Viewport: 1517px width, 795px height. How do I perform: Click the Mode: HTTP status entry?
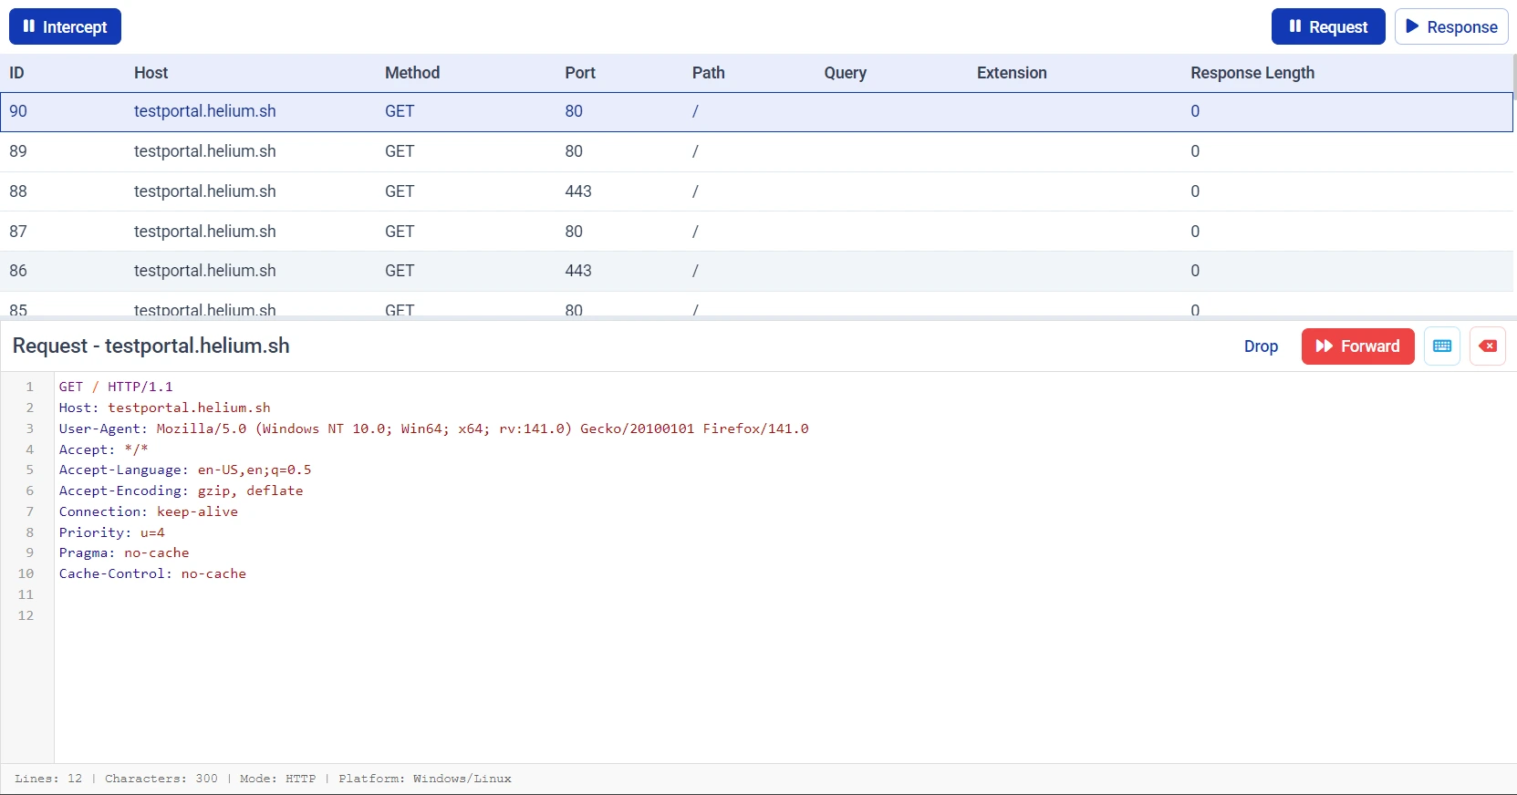[x=278, y=779]
